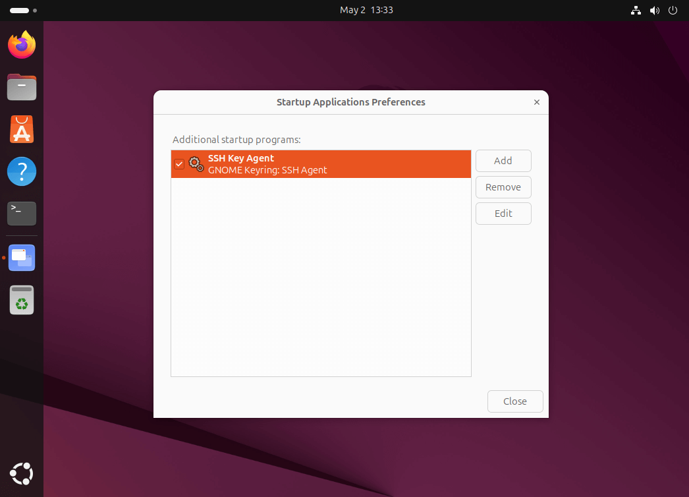Screen dimensions: 689x497
Task: Open Firefox from the dock
Action: [22, 44]
